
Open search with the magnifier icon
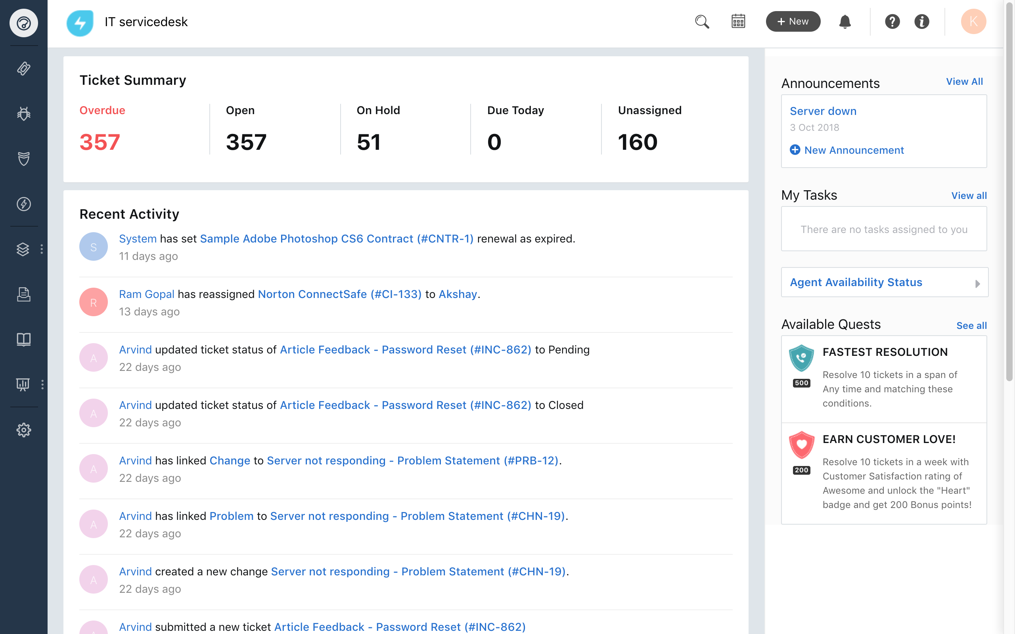[x=702, y=21]
